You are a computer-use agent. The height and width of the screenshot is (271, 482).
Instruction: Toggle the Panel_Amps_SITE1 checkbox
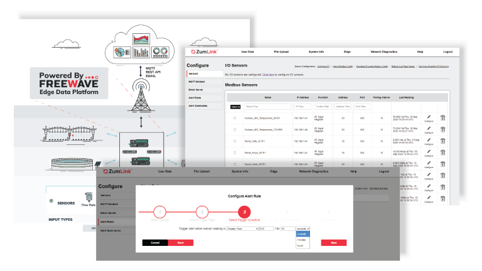pyautogui.click(x=235, y=152)
